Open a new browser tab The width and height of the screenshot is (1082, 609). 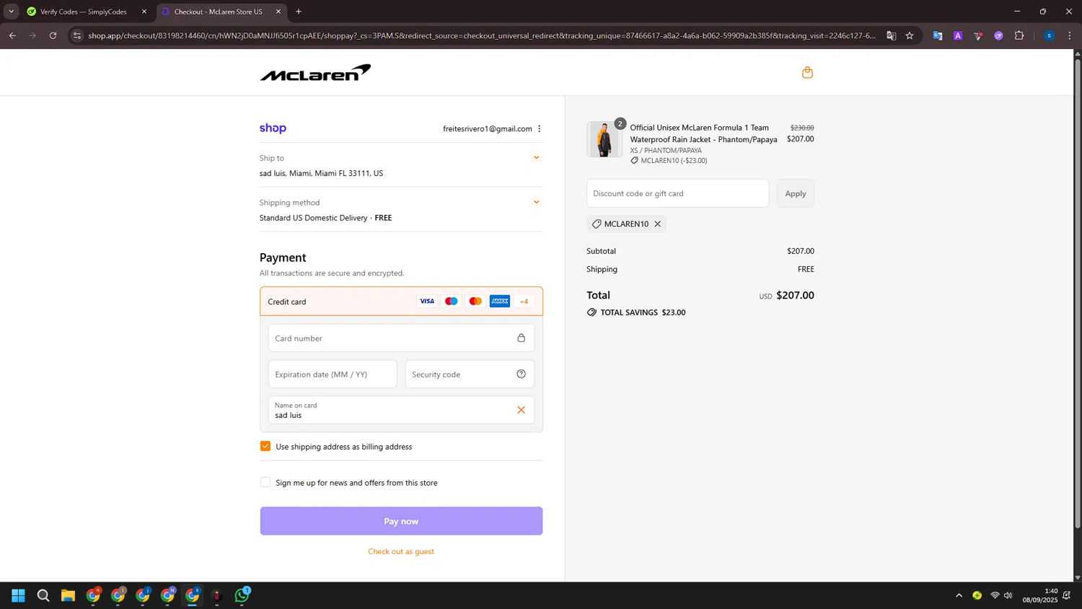(x=299, y=12)
